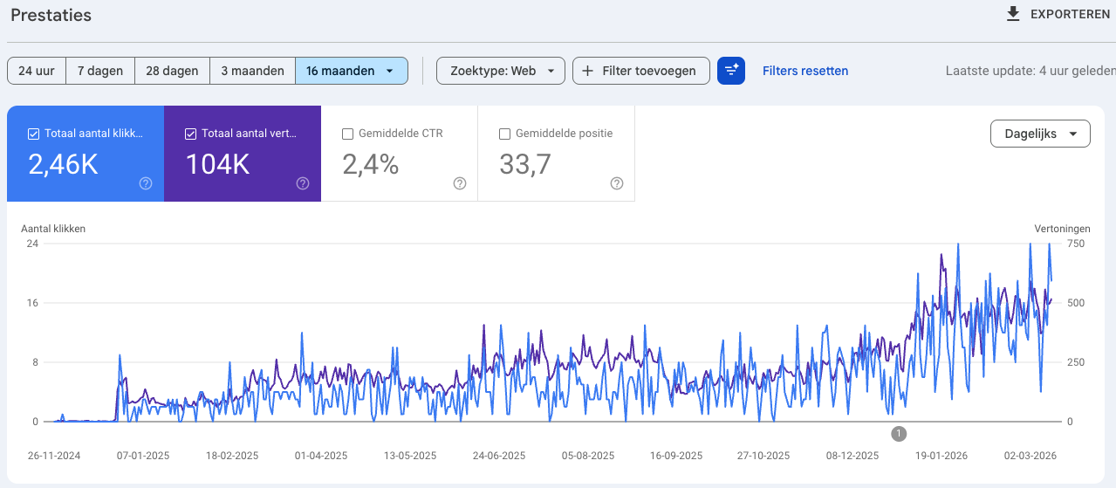Click the 2,4% CTR value
Viewport: 1116px width, 488px height.
[370, 164]
